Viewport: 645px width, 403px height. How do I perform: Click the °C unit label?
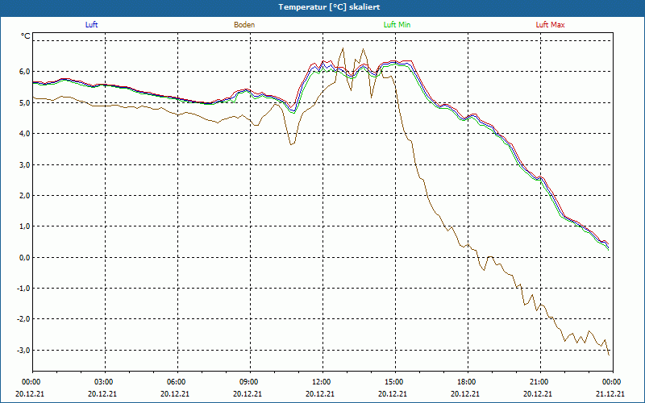[x=26, y=36]
